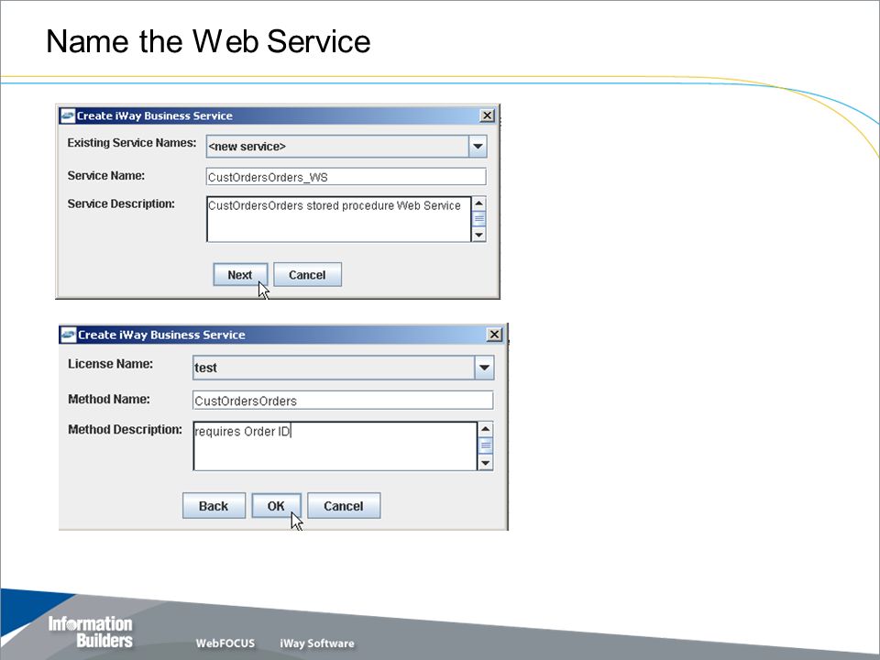Click Cancel beside the OK button
The height and width of the screenshot is (660, 880).
pos(344,506)
